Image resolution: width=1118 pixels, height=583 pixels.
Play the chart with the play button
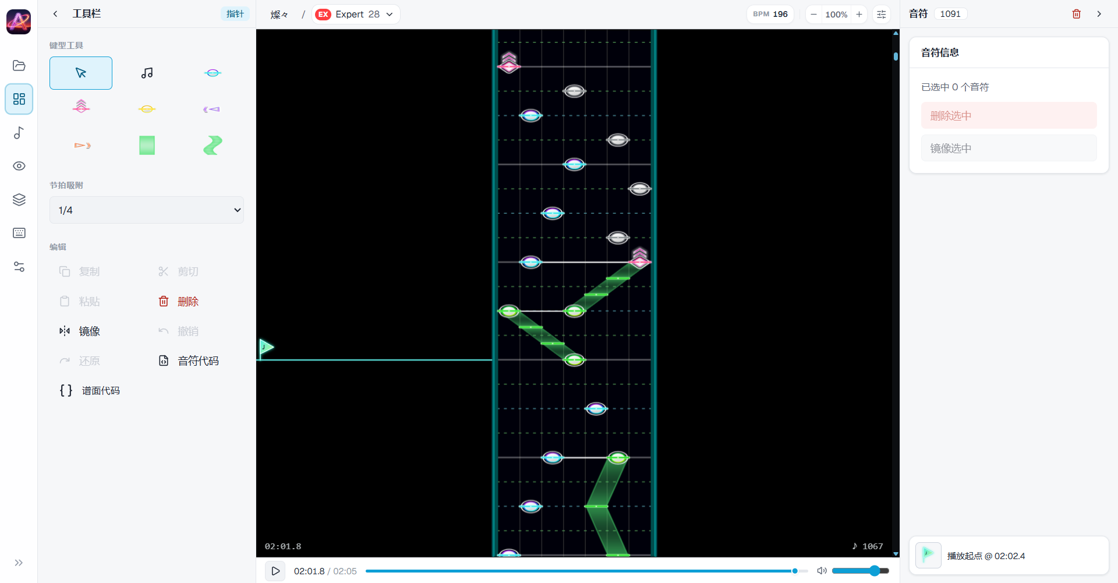(275, 571)
